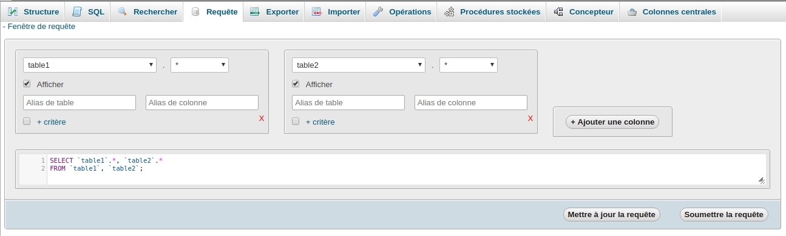Focus Alias de table field under table2
786x236 pixels.
pos(348,102)
